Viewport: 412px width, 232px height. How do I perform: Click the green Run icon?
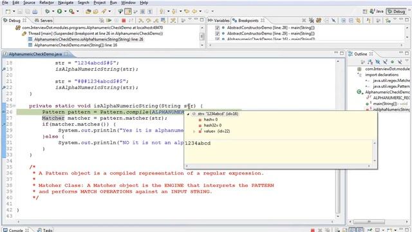[x=59, y=12]
